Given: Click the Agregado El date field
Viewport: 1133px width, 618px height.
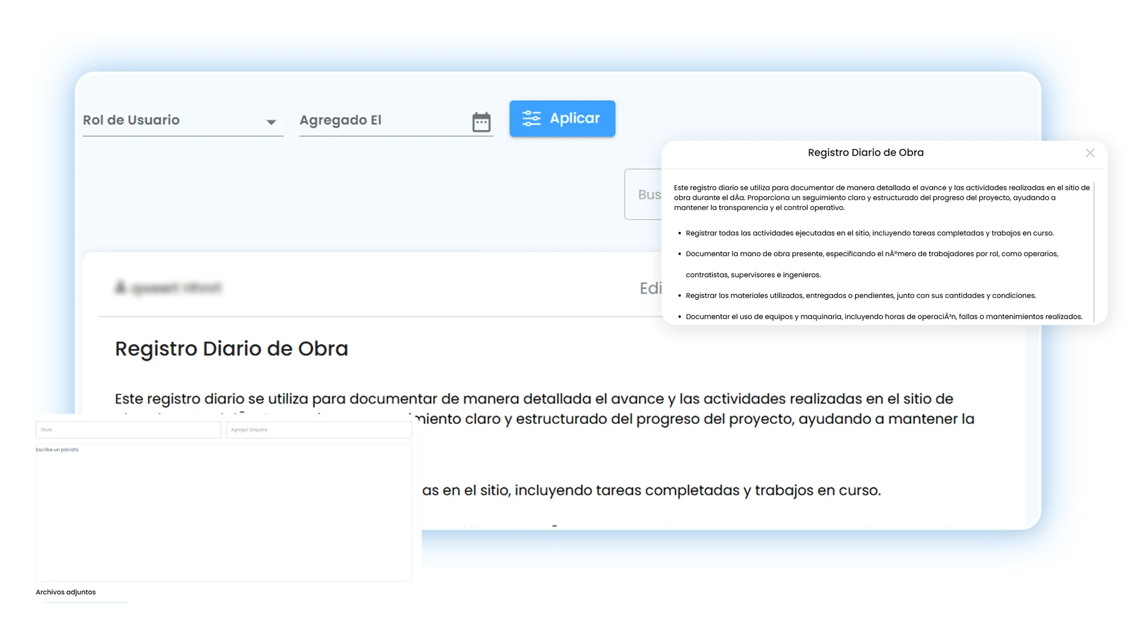Looking at the screenshot, I should coord(396,120).
